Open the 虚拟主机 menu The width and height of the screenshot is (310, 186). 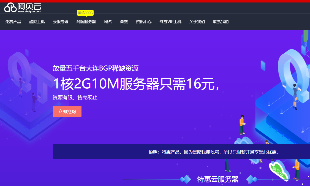click(37, 22)
